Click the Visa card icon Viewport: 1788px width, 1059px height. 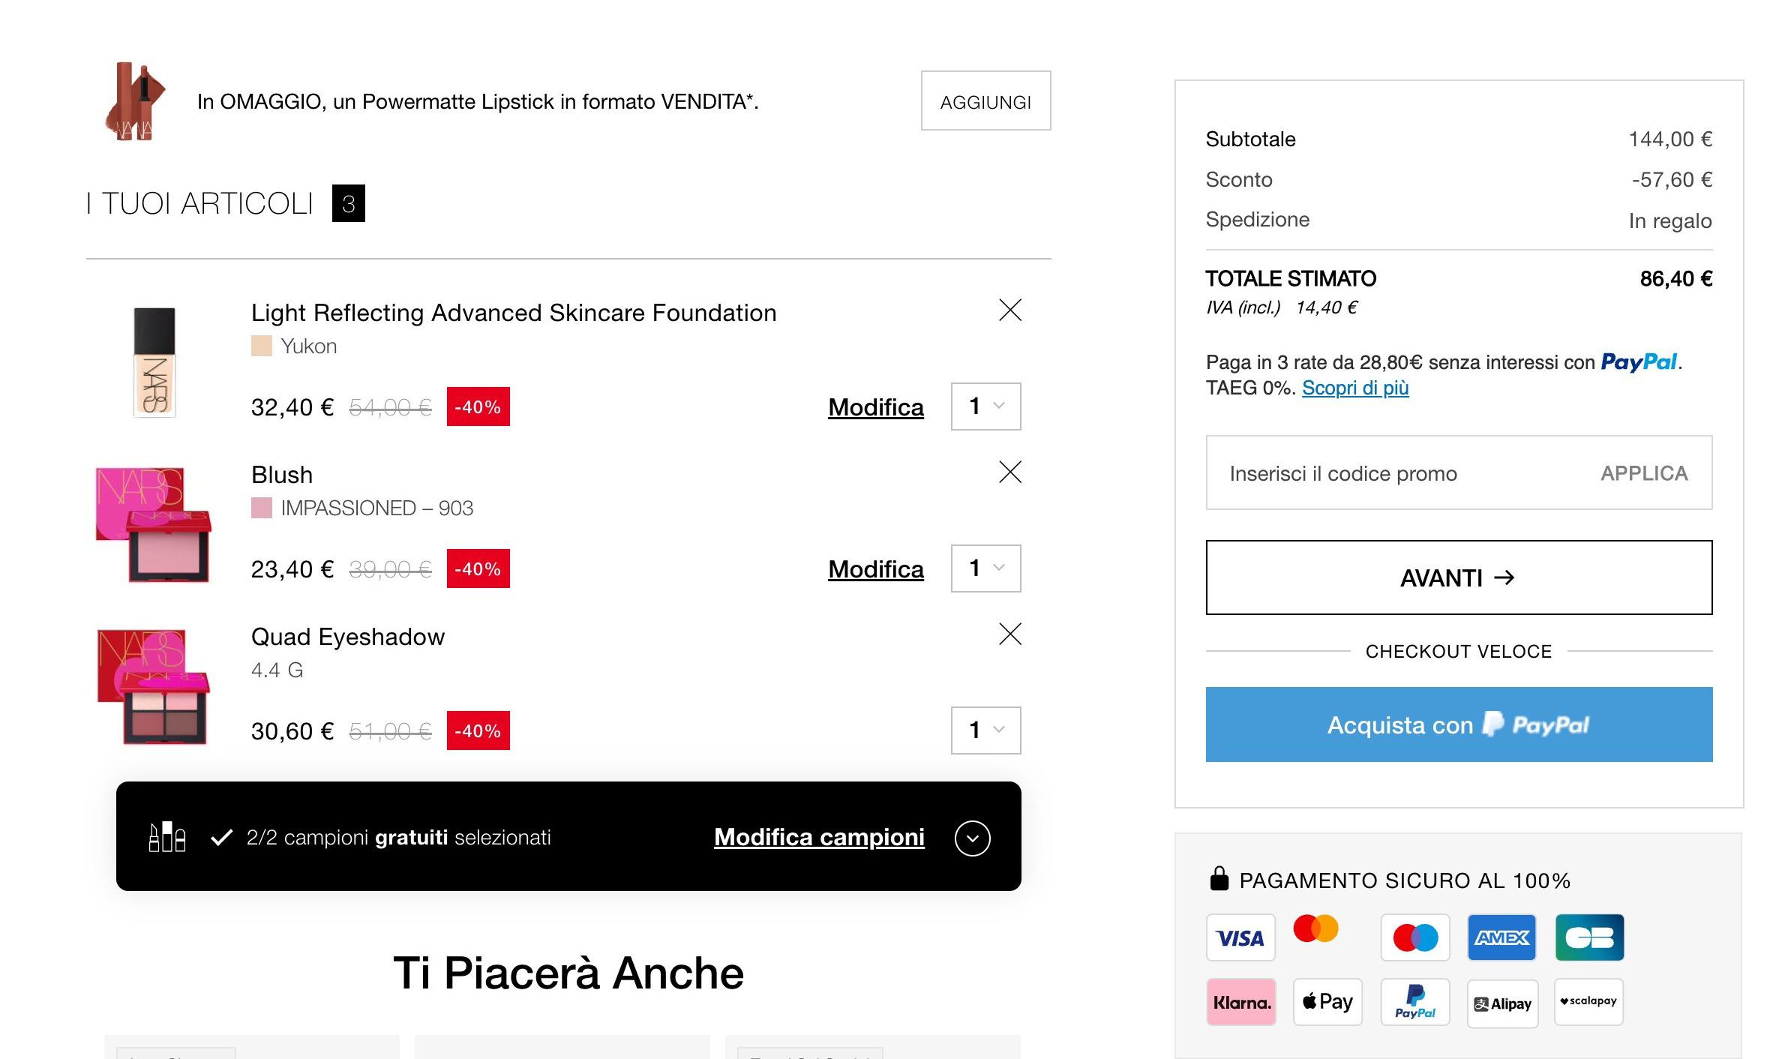[x=1241, y=937]
